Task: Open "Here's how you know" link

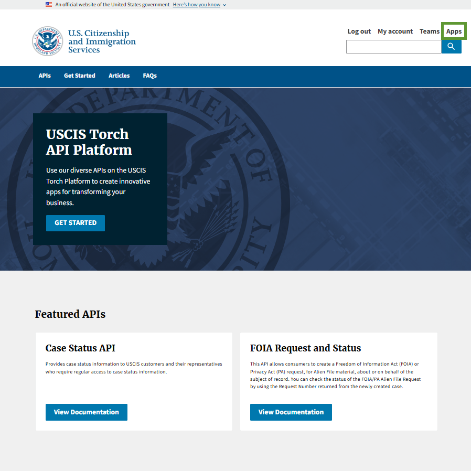Action: tap(197, 5)
